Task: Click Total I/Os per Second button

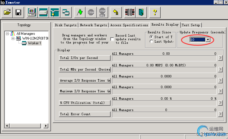Action: coord(85,58)
